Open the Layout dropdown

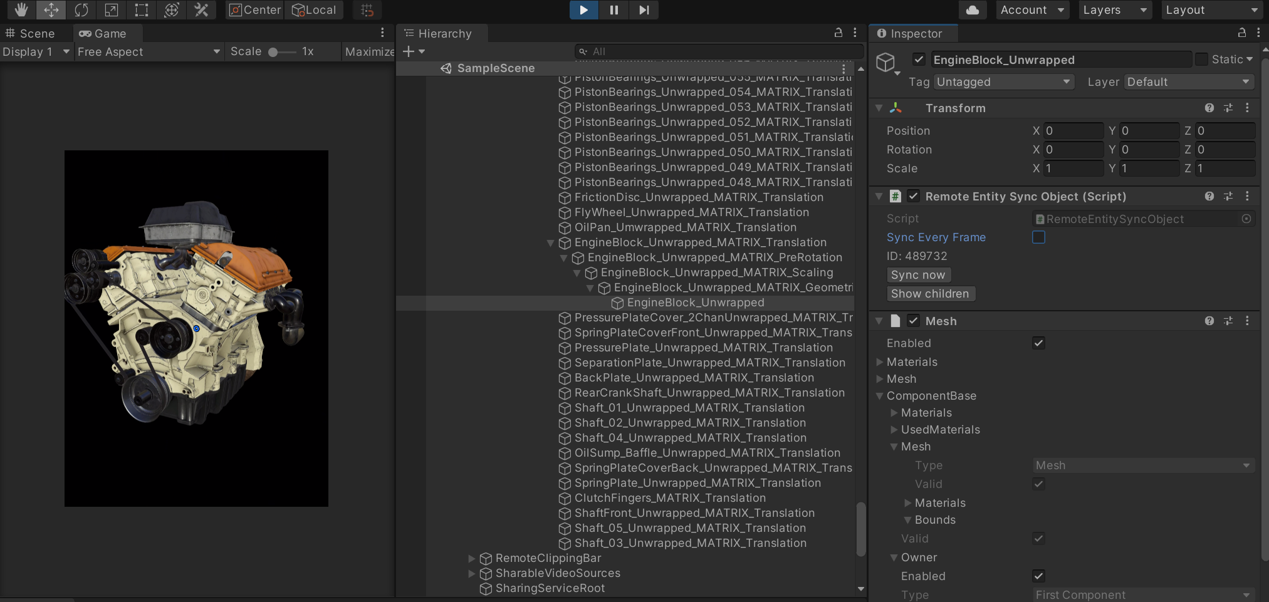click(x=1211, y=10)
